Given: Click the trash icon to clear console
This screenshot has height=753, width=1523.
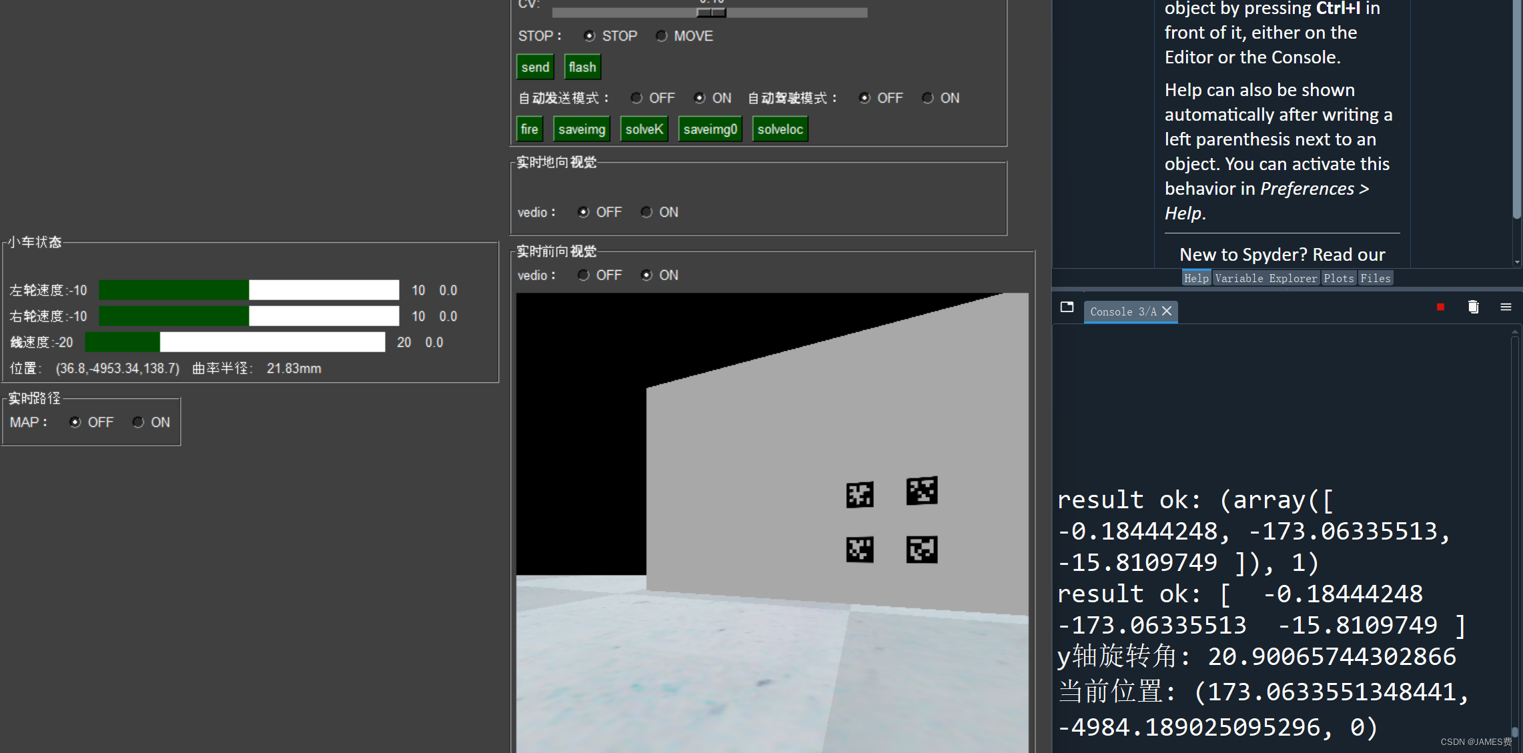Looking at the screenshot, I should tap(1473, 307).
